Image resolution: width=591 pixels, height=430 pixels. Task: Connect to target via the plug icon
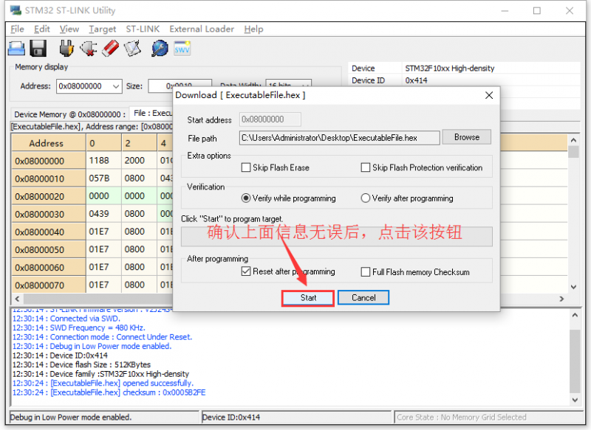(x=66, y=49)
